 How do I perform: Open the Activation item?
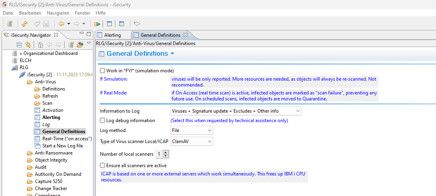click(x=53, y=110)
